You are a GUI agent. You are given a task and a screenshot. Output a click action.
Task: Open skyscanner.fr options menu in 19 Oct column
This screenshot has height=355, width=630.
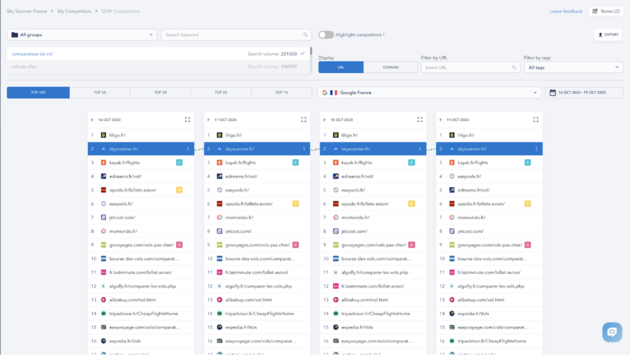click(536, 149)
